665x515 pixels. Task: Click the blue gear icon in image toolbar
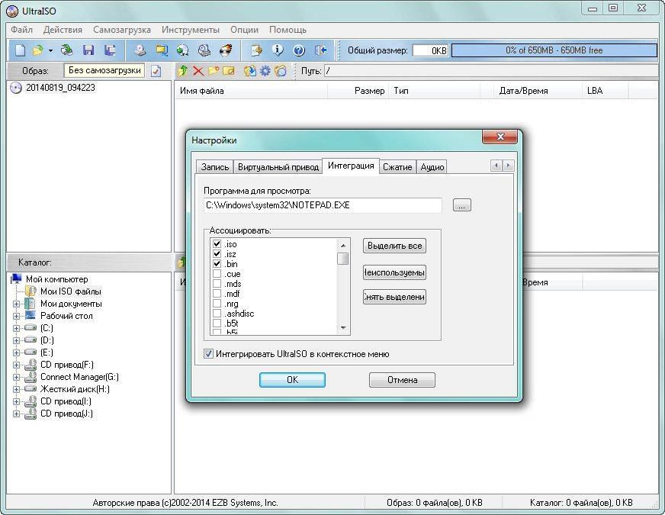coord(265,71)
